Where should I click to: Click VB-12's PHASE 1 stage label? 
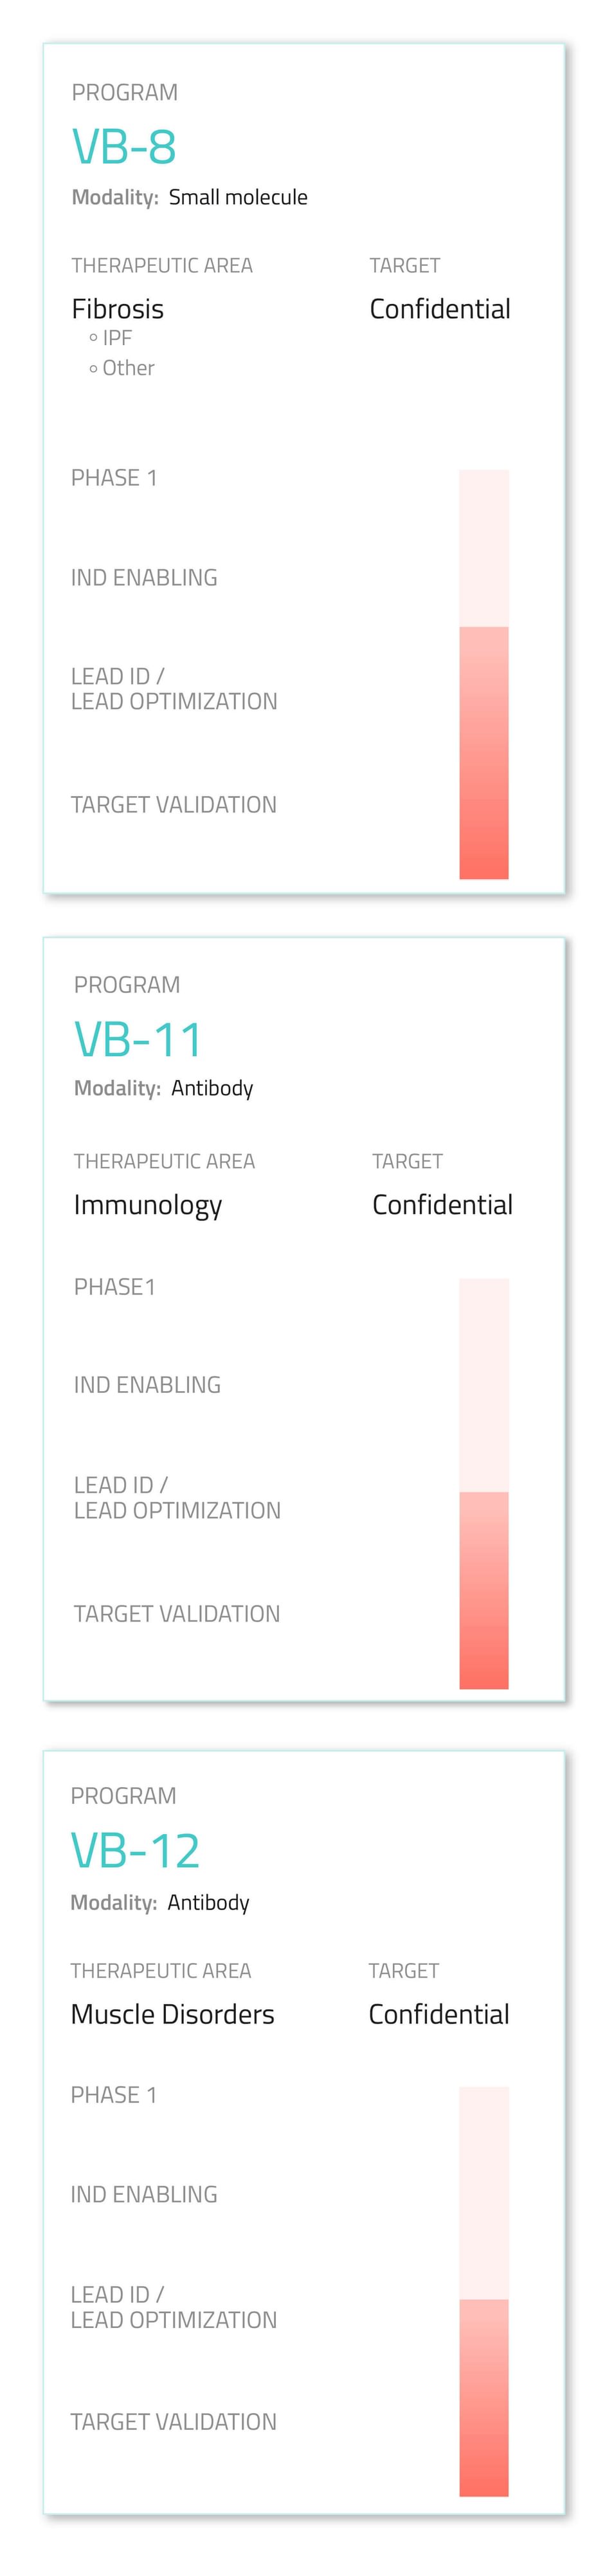click(x=114, y=2095)
